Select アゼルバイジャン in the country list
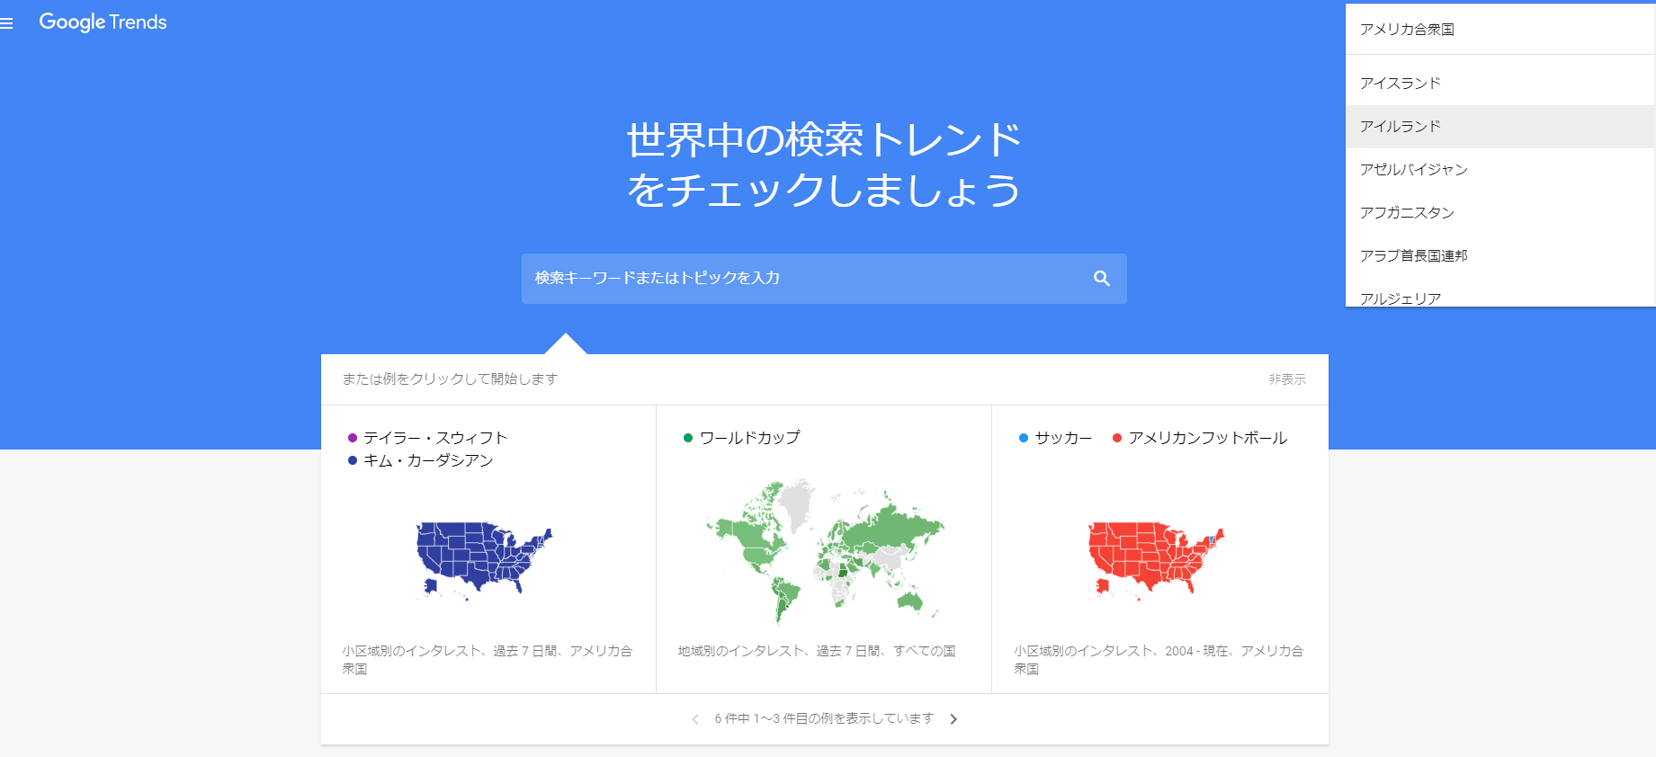This screenshot has height=757, width=1656. point(1500,170)
